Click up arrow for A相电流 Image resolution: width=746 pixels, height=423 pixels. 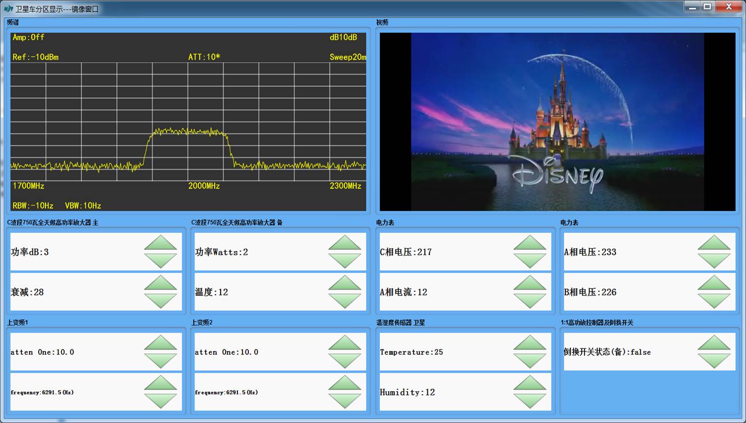coord(530,283)
